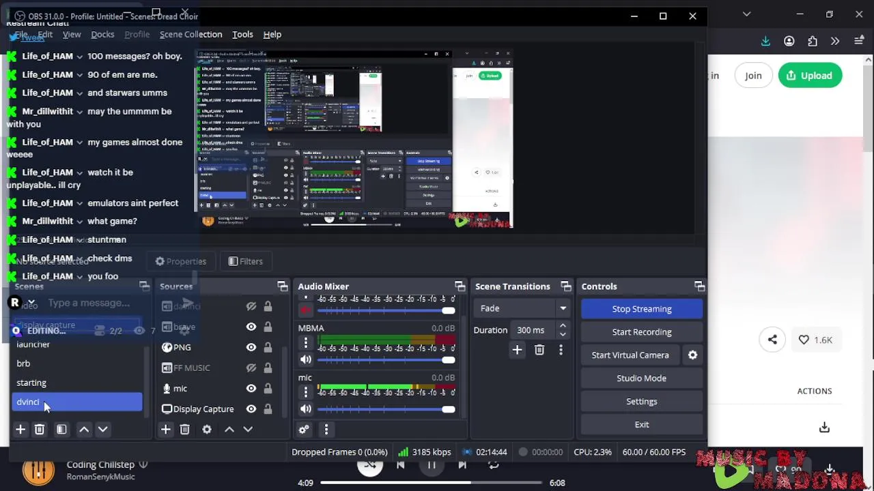This screenshot has width=874, height=491.
Task: Unmute the red muted track at the mixer top
Action: 306,310
